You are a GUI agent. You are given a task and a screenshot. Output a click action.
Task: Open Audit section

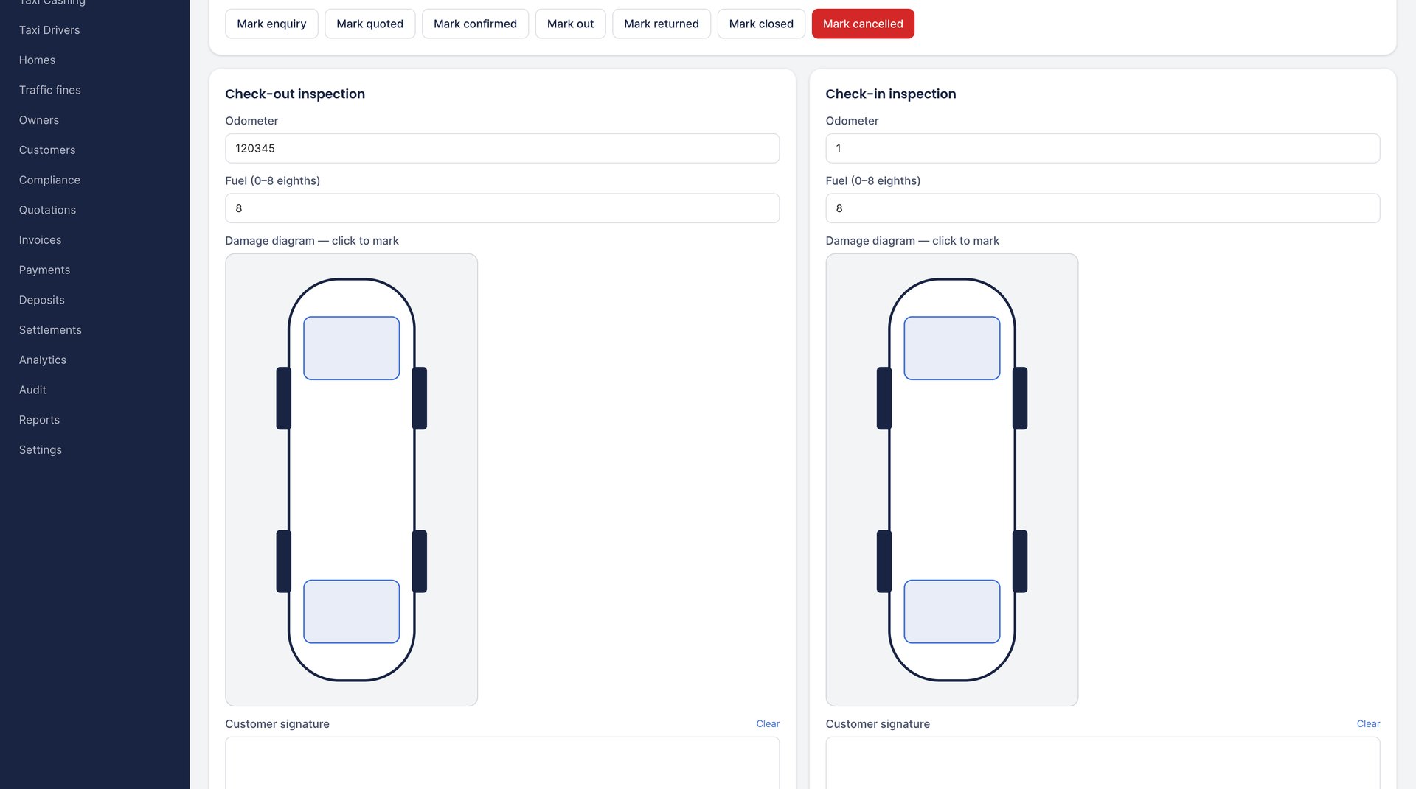(x=32, y=390)
